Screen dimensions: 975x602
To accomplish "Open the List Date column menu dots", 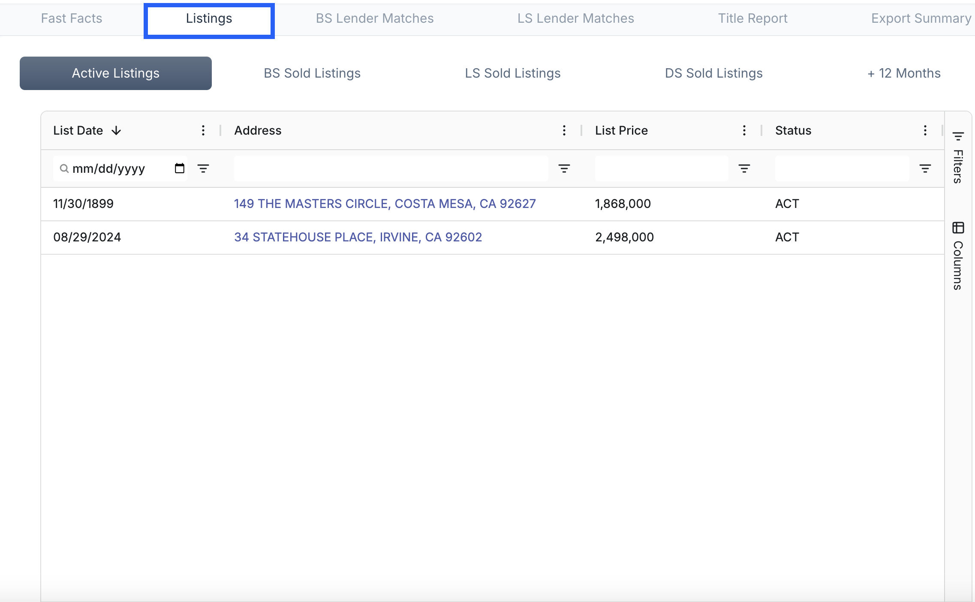I will tap(203, 130).
